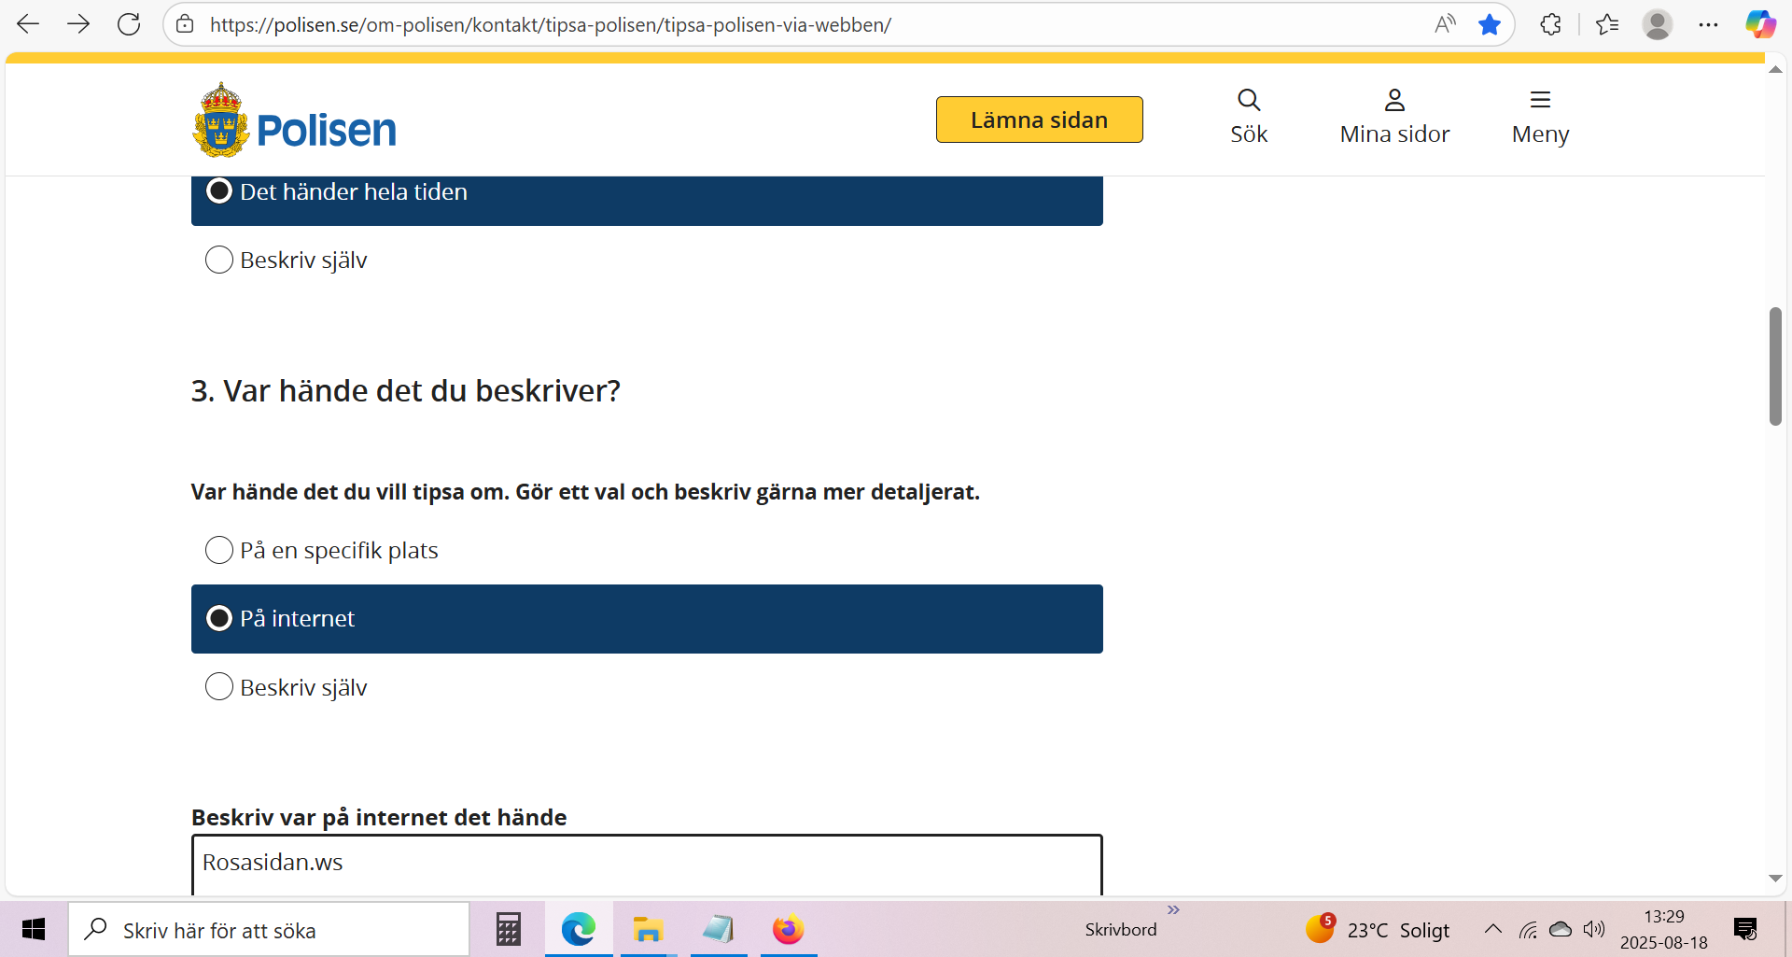Open the Copilot sidebar icon

click(1760, 24)
